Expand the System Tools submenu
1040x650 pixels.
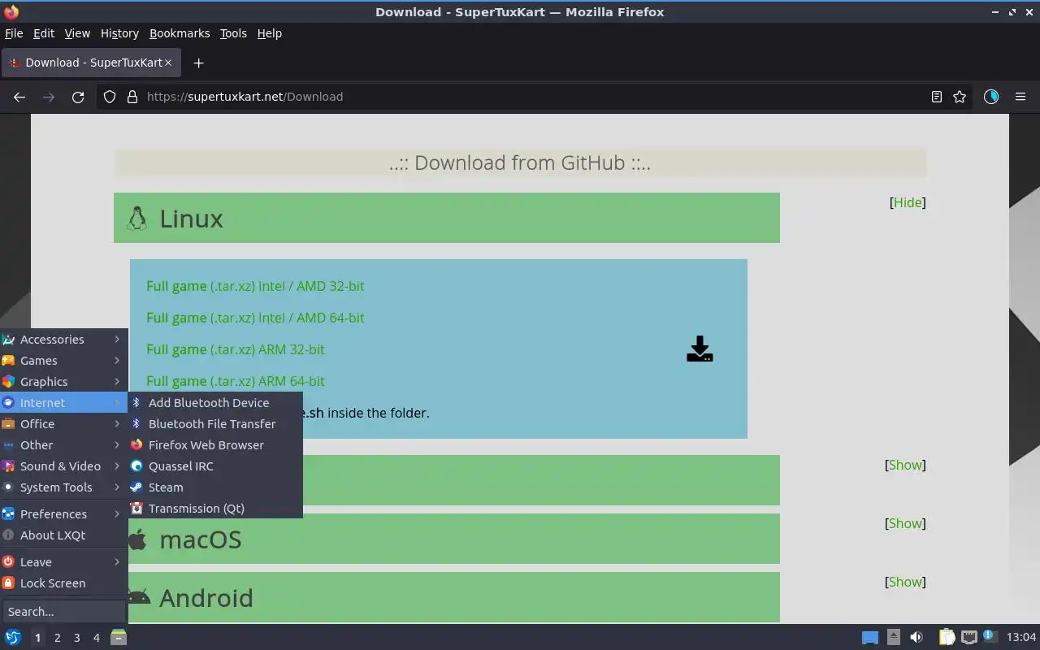click(x=63, y=487)
